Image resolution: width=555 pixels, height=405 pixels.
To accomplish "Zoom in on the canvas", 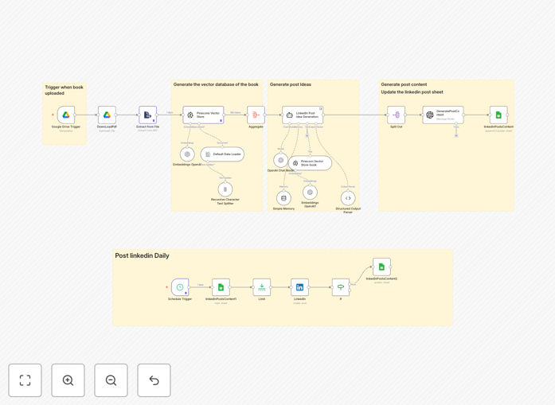I will pyautogui.click(x=68, y=380).
